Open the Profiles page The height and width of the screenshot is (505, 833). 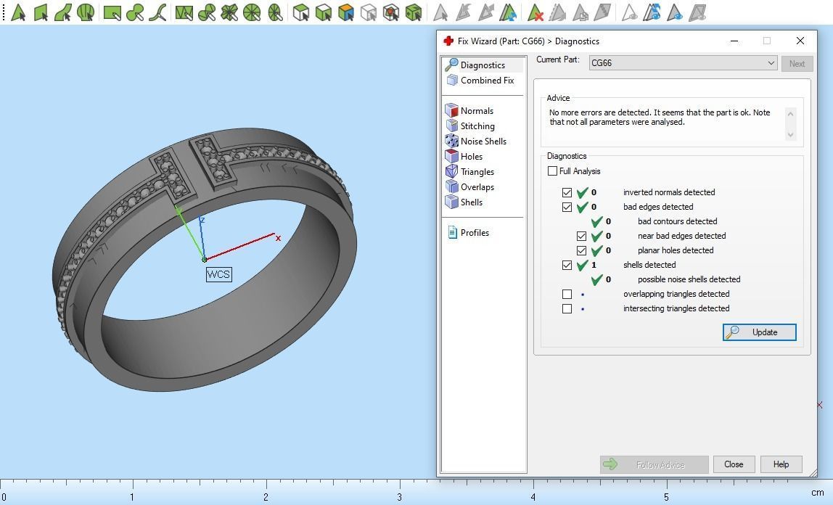pos(468,233)
